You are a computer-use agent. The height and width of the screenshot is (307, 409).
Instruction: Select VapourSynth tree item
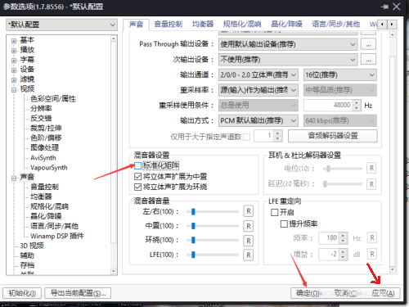tap(49, 168)
